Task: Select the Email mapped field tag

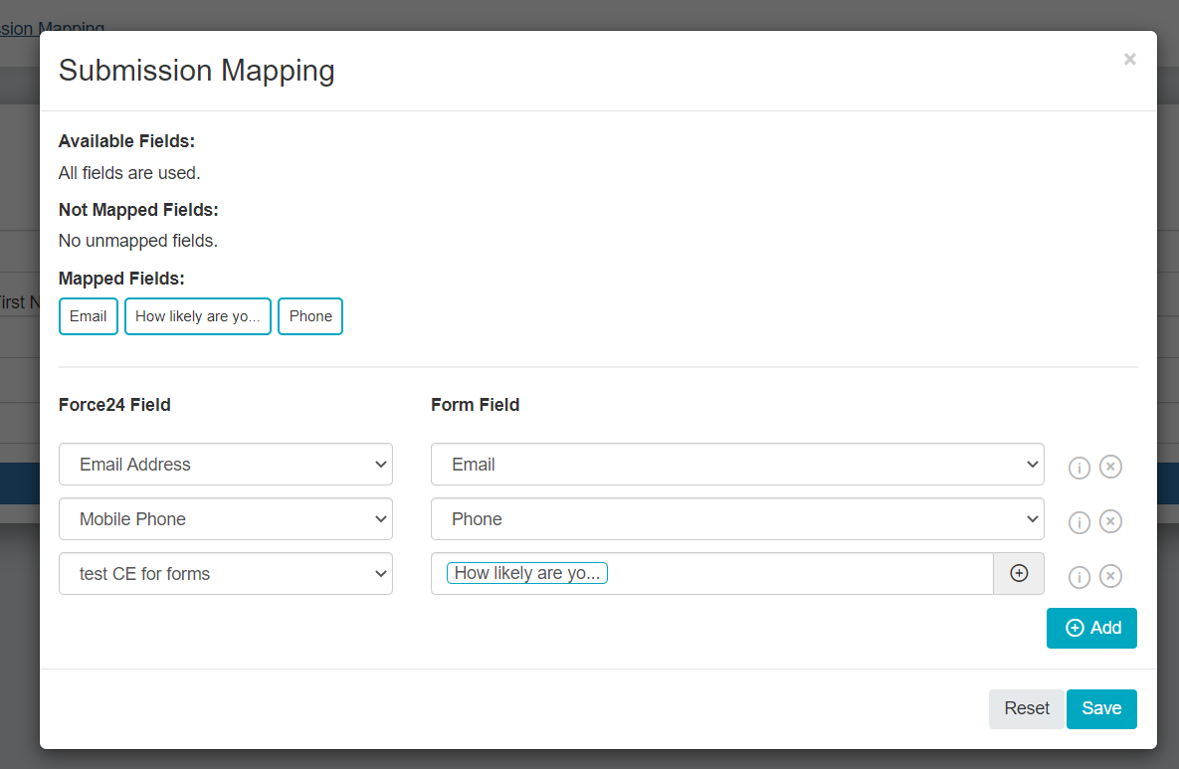Action: pos(88,316)
